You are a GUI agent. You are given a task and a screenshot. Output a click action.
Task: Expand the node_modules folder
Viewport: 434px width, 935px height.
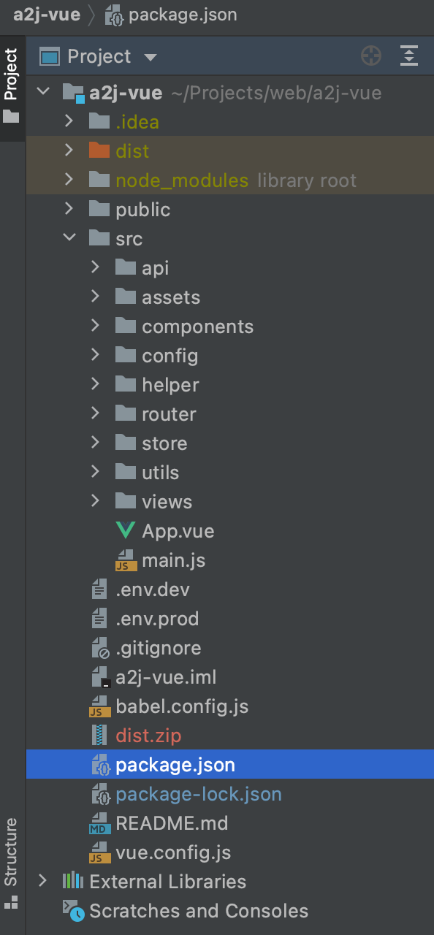coord(69,180)
